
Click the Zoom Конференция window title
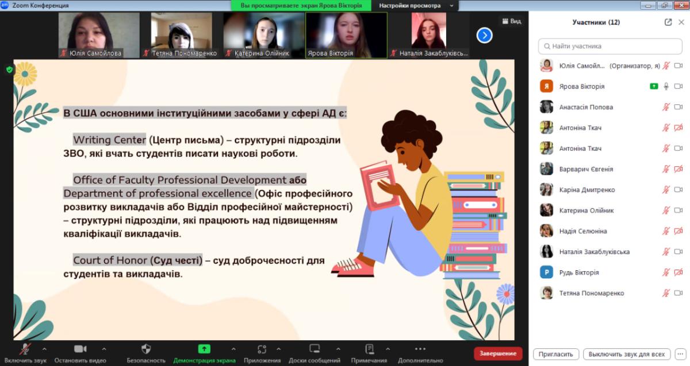point(40,5)
